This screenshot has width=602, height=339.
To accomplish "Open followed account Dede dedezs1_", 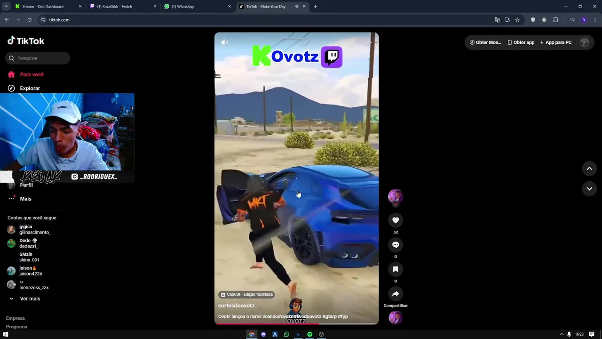I will [x=24, y=243].
